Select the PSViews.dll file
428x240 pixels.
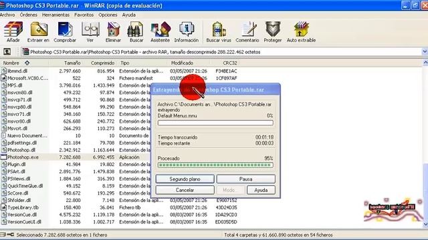19,179
